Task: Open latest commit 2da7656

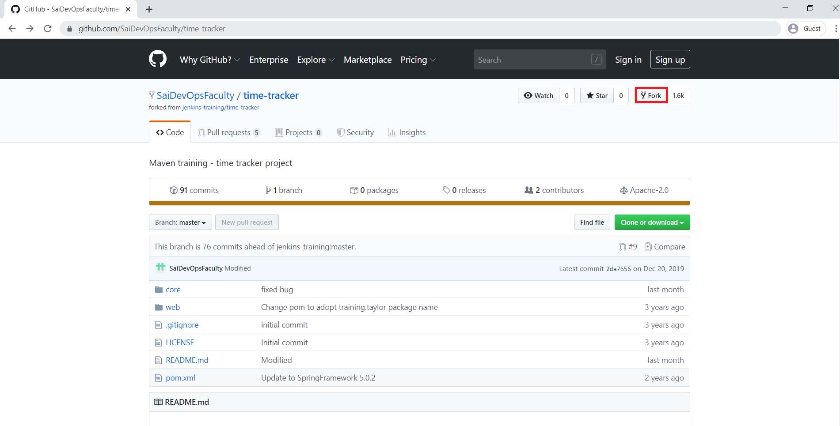Action: coord(618,269)
